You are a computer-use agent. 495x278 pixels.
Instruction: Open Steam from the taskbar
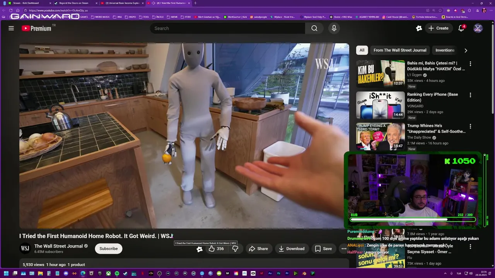pyautogui.click(x=125, y=273)
